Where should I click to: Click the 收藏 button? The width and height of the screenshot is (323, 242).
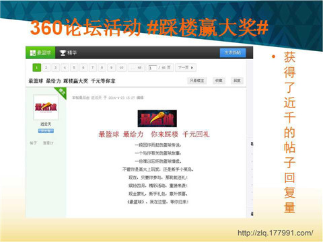pyautogui.click(x=219, y=81)
